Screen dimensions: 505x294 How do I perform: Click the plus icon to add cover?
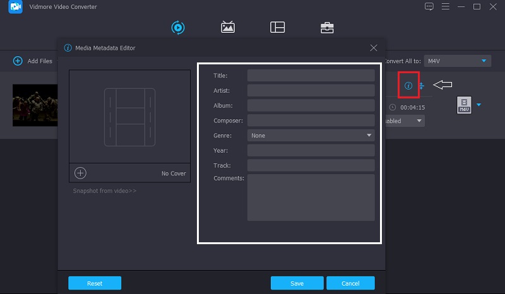pos(80,173)
